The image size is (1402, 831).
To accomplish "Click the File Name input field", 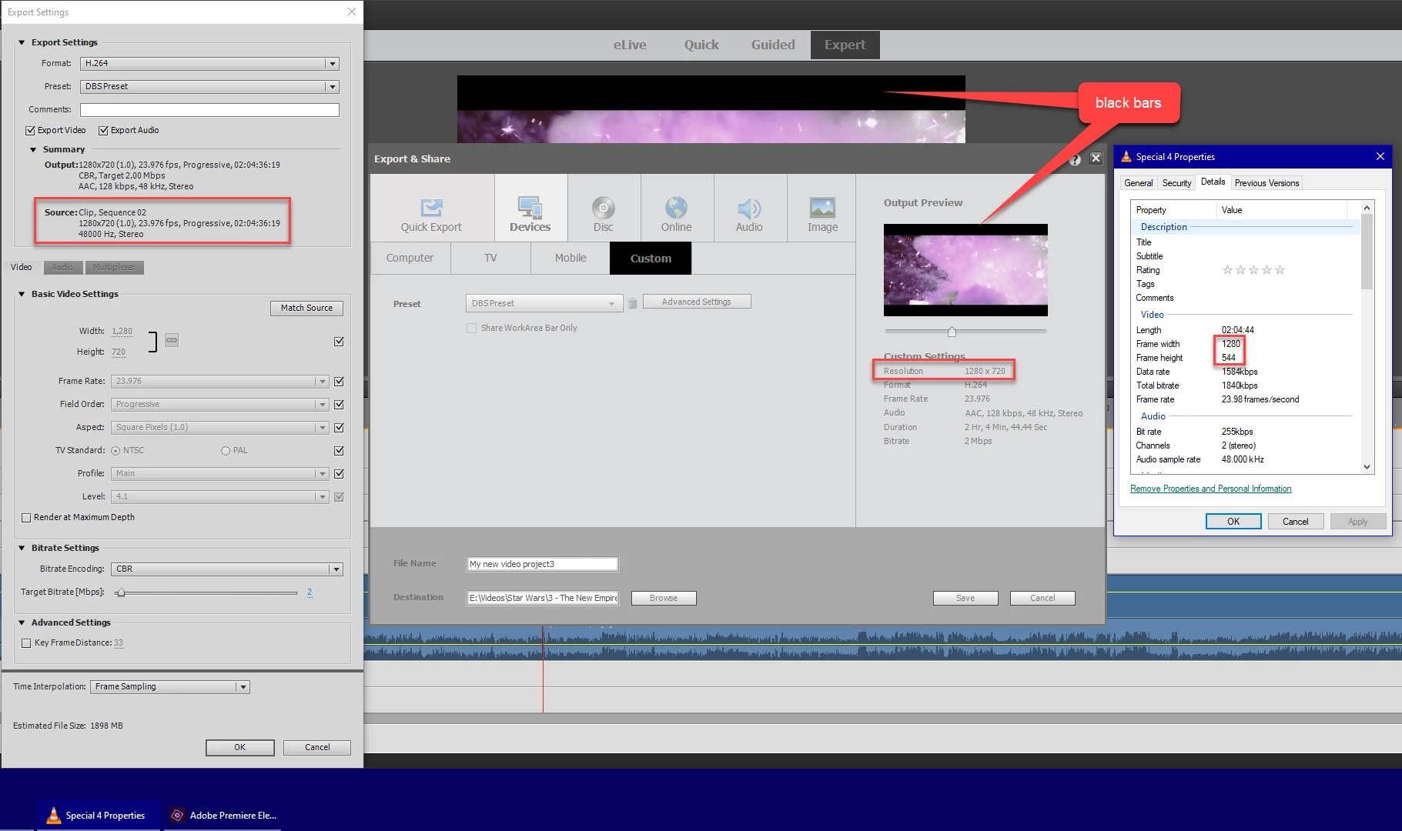I will point(542,565).
